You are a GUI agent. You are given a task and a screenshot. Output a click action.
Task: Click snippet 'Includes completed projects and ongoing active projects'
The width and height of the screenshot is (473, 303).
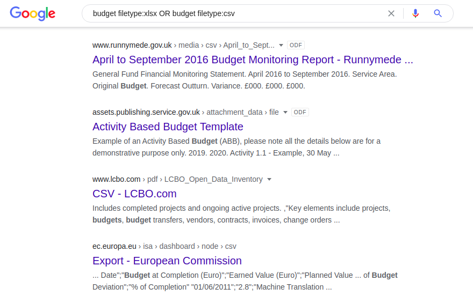187,209
